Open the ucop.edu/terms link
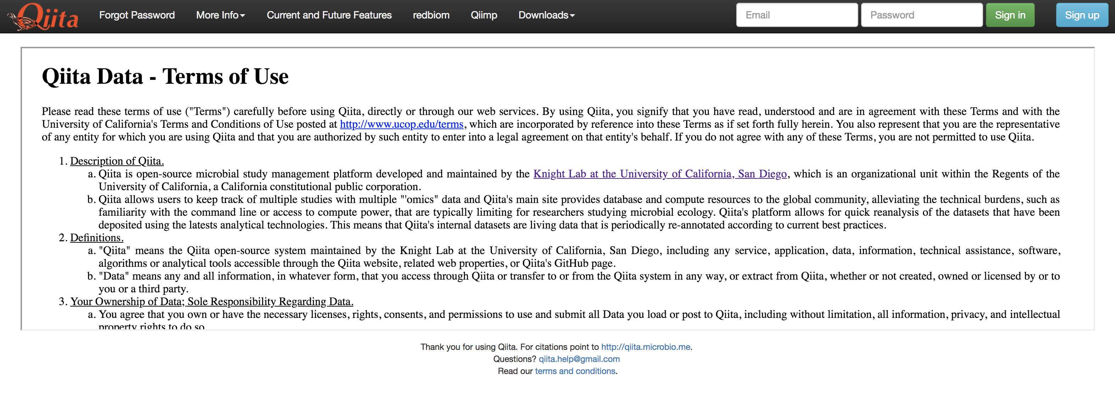1115x396 pixels. click(401, 124)
